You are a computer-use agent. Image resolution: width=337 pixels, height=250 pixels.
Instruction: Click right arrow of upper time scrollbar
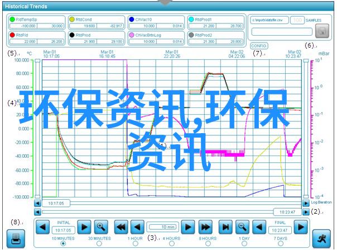coord(306,203)
